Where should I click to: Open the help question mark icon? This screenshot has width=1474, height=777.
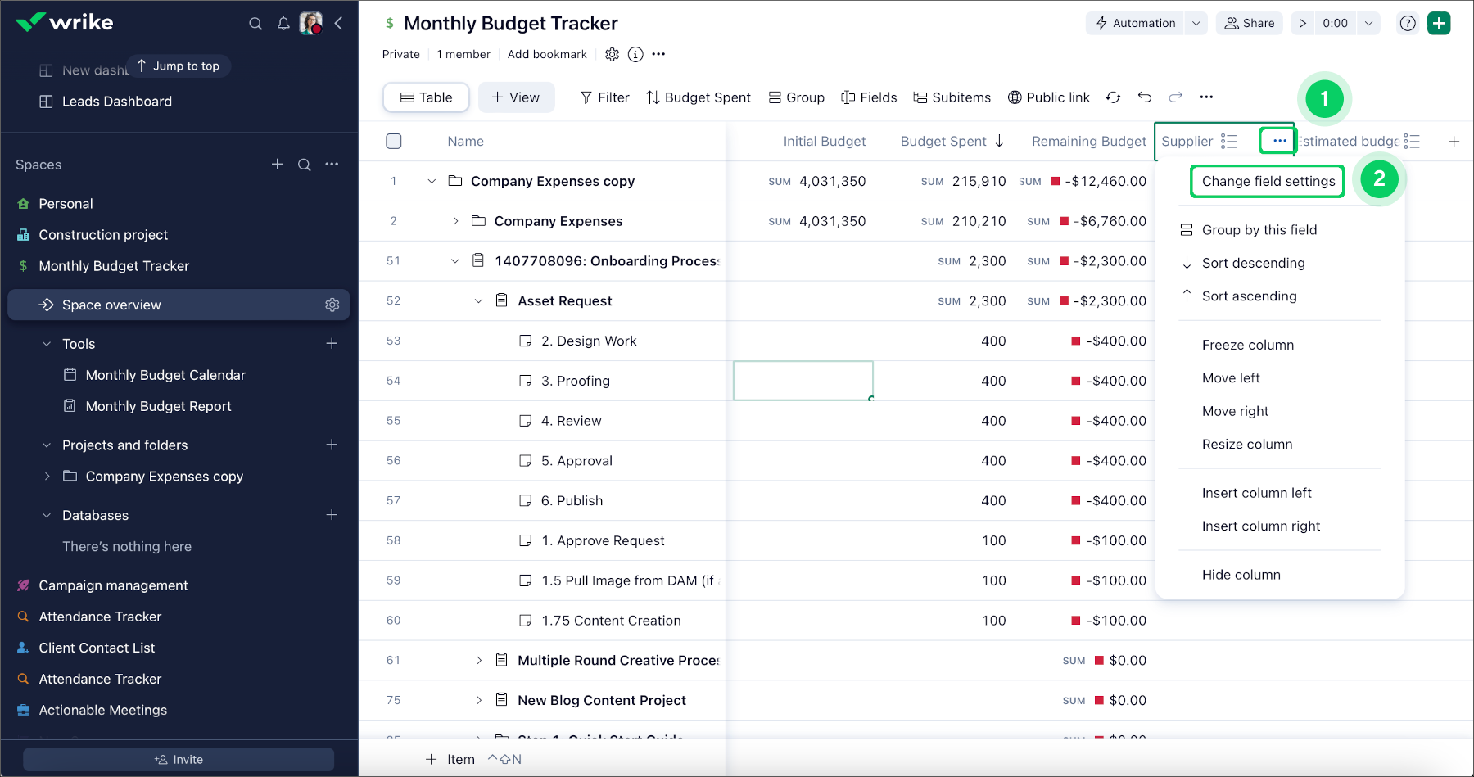1407,23
